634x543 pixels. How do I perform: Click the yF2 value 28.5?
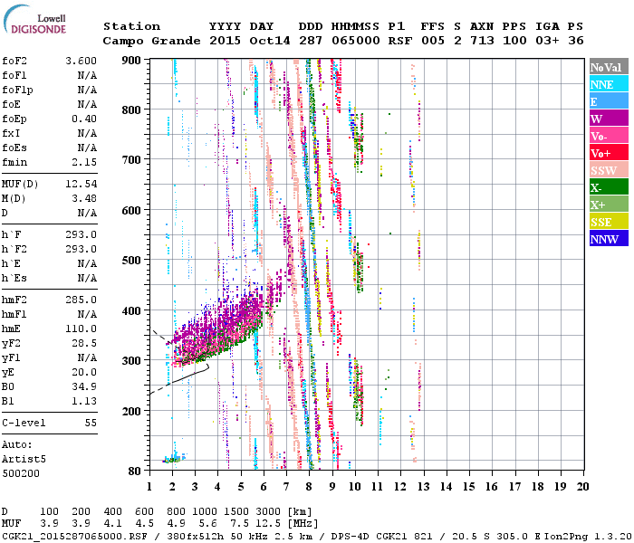(x=84, y=343)
